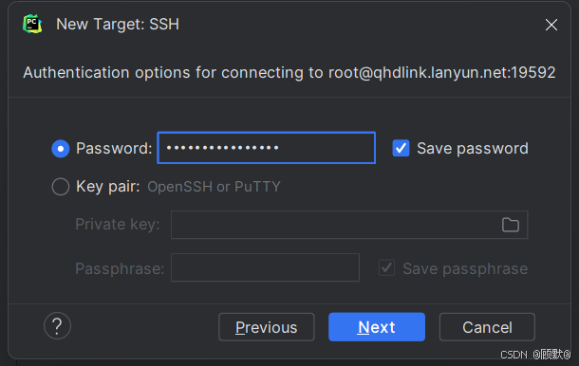Click the 'OpenSSH or PuTTY' hint text
The width and height of the screenshot is (579, 366).
click(215, 187)
